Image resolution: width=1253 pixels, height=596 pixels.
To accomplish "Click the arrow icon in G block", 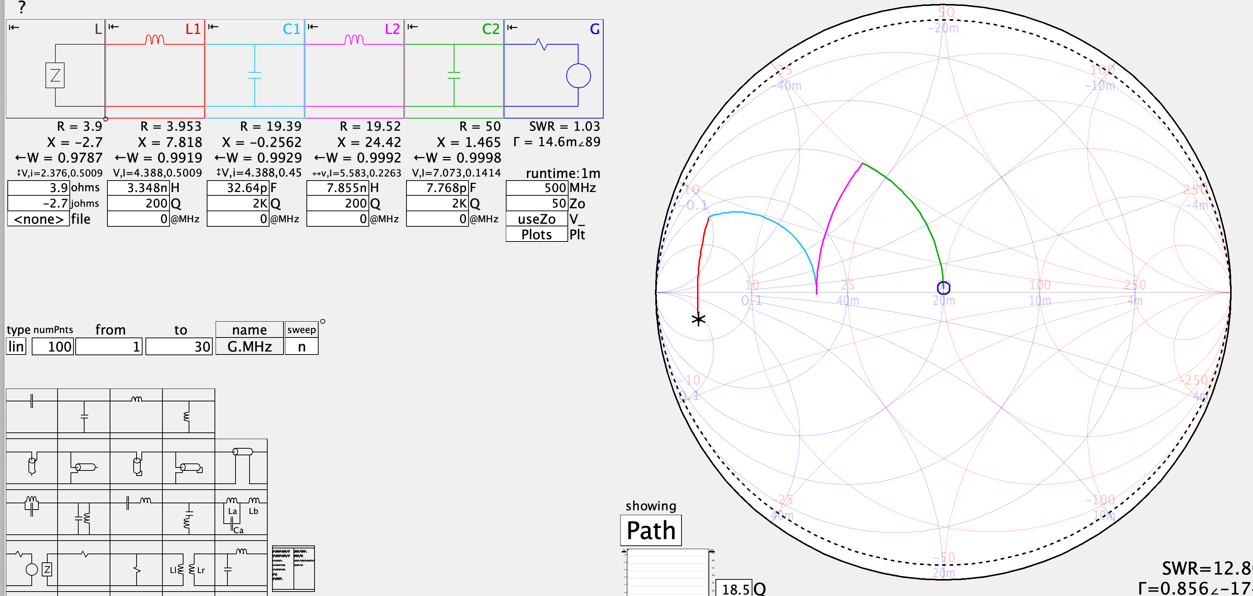I will pos(512,27).
